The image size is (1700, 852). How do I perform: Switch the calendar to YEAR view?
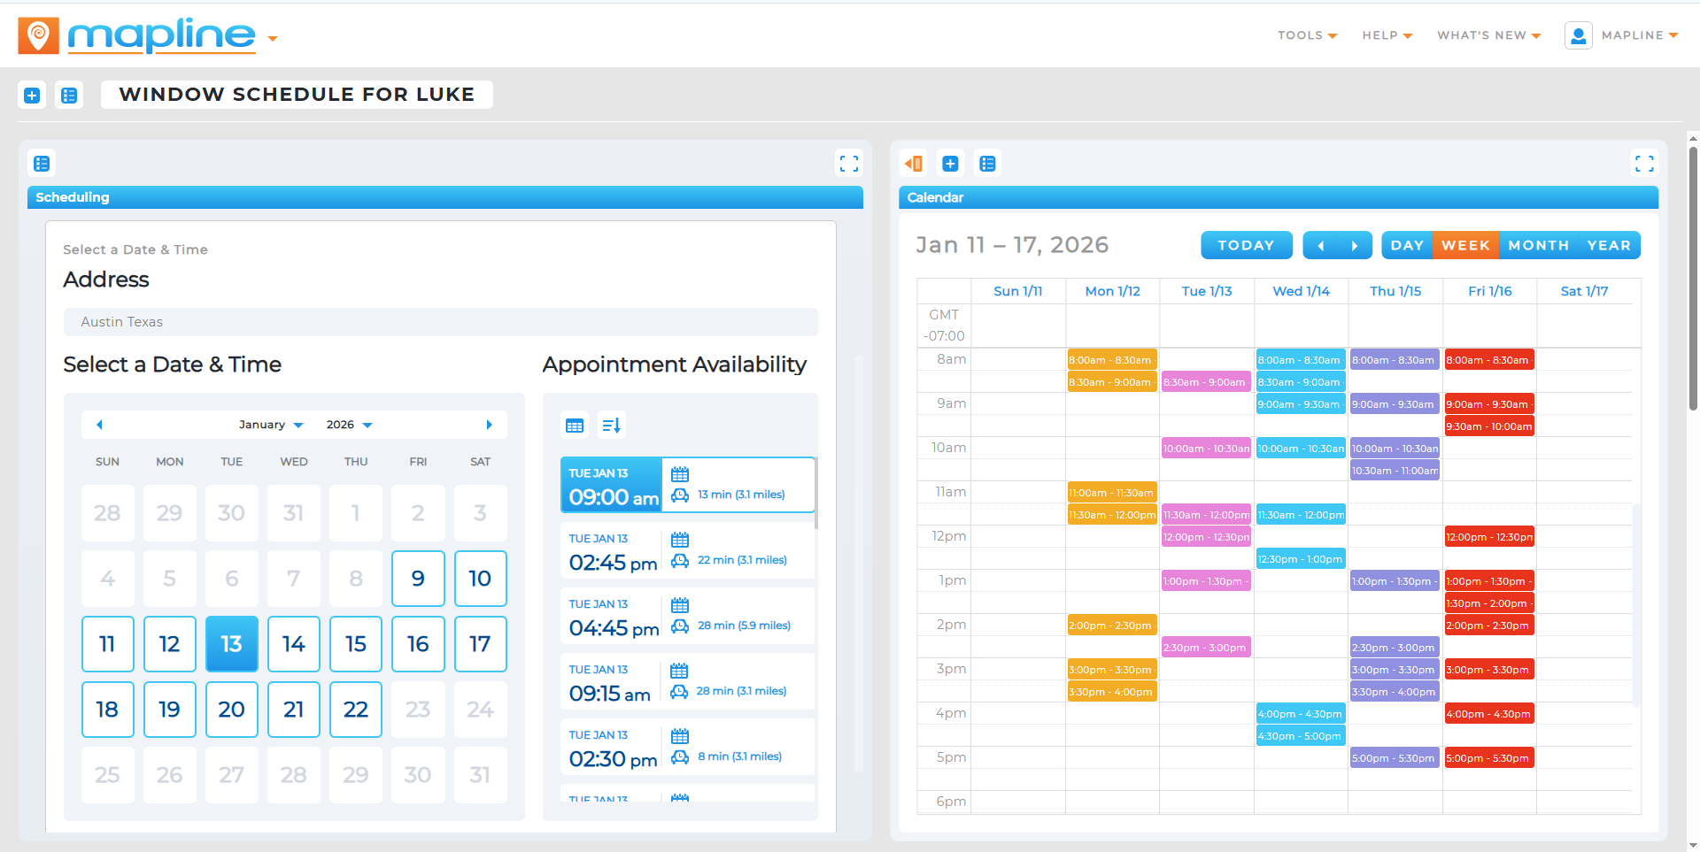click(x=1609, y=245)
